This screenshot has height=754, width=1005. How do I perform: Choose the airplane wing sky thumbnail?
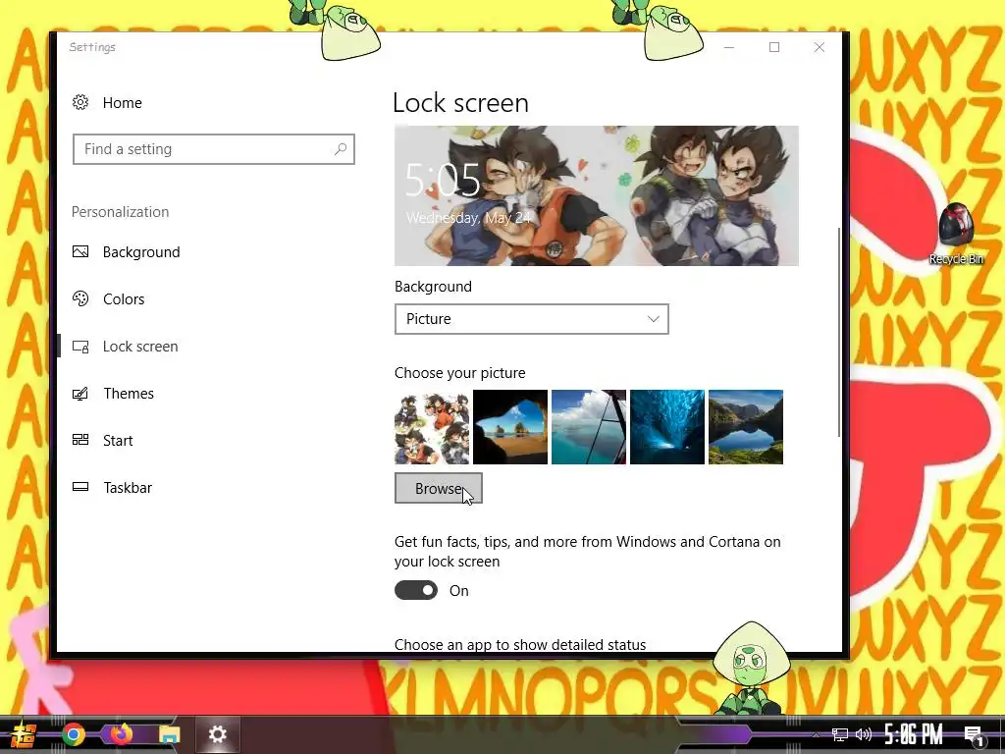coord(589,427)
